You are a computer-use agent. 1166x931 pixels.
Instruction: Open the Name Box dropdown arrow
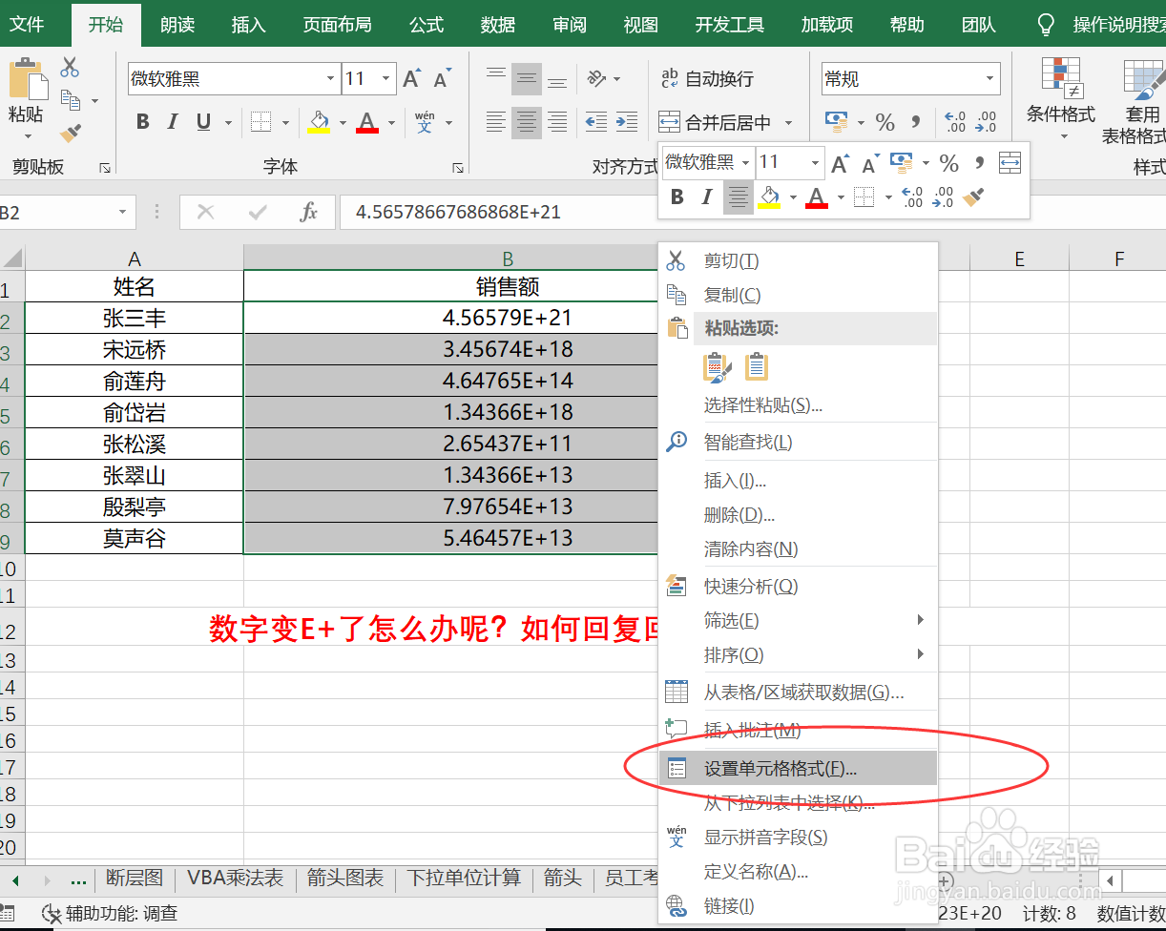122,213
